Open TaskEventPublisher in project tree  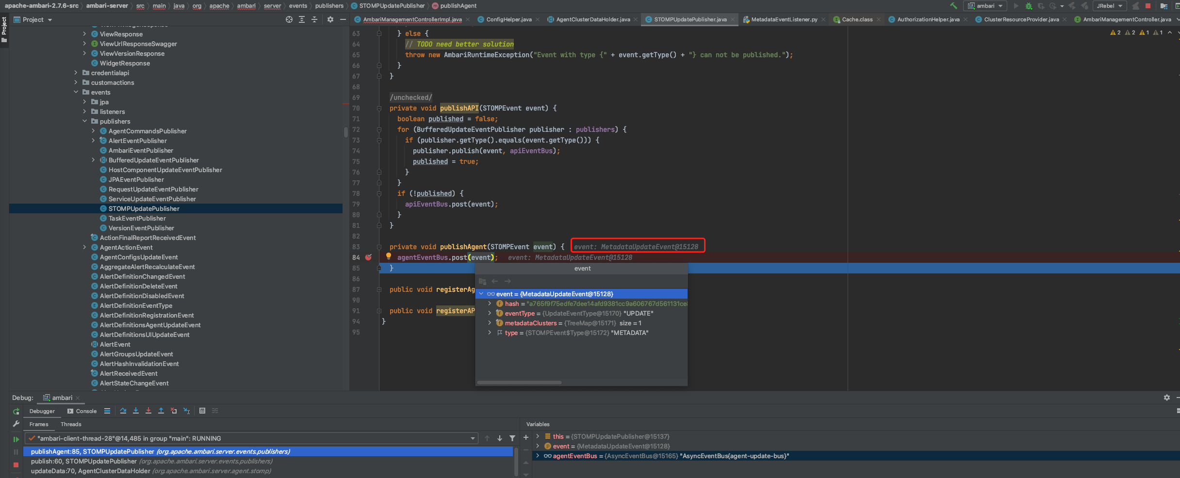137,218
